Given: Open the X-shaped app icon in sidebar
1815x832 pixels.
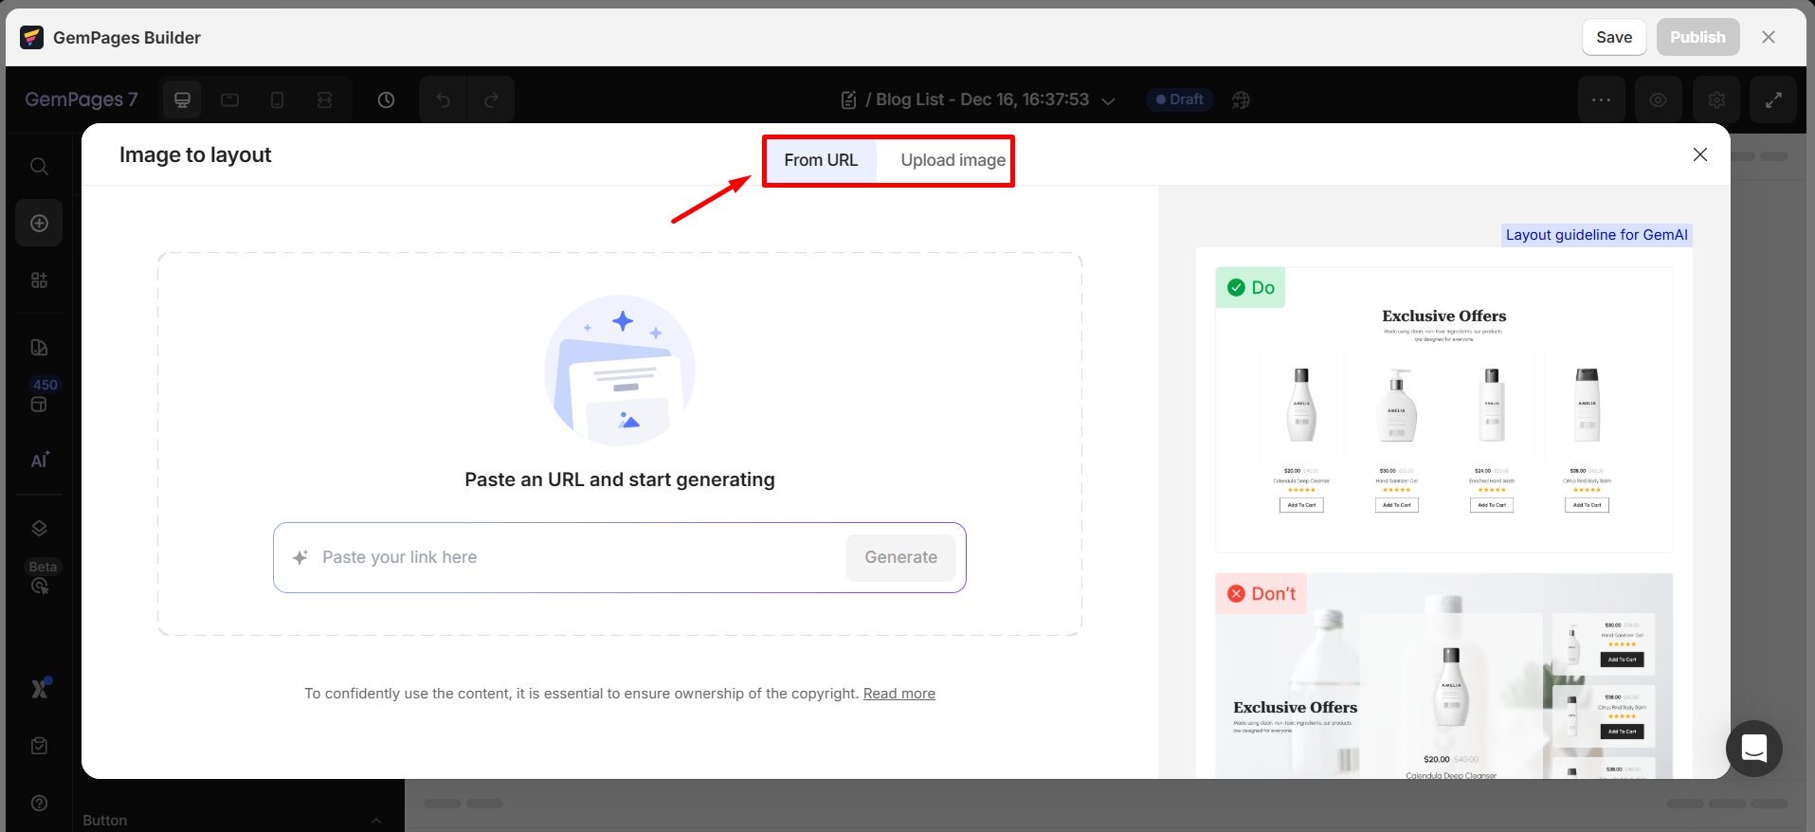Looking at the screenshot, I should (x=39, y=688).
